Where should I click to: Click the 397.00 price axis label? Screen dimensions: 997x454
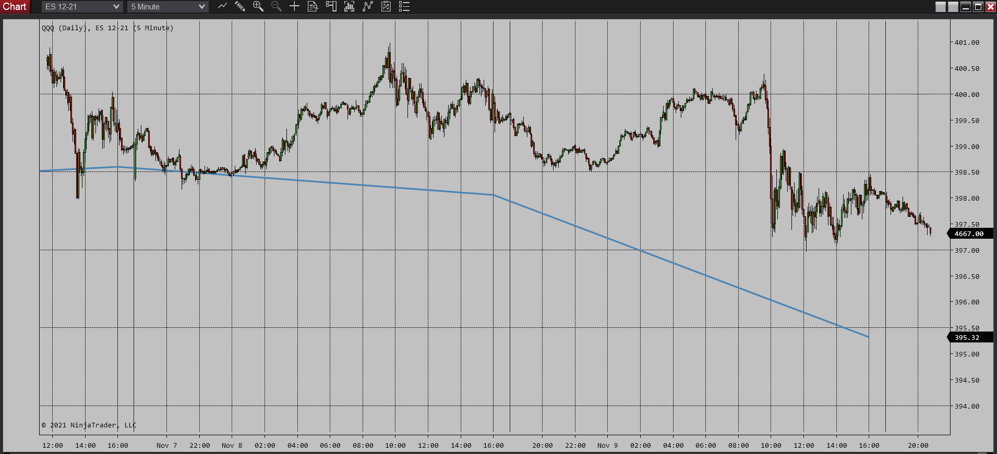pyautogui.click(x=967, y=250)
